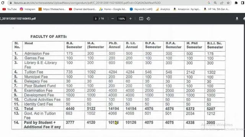
Task: Open the Home - Google Ad bookmark
Action: pos(113,9)
